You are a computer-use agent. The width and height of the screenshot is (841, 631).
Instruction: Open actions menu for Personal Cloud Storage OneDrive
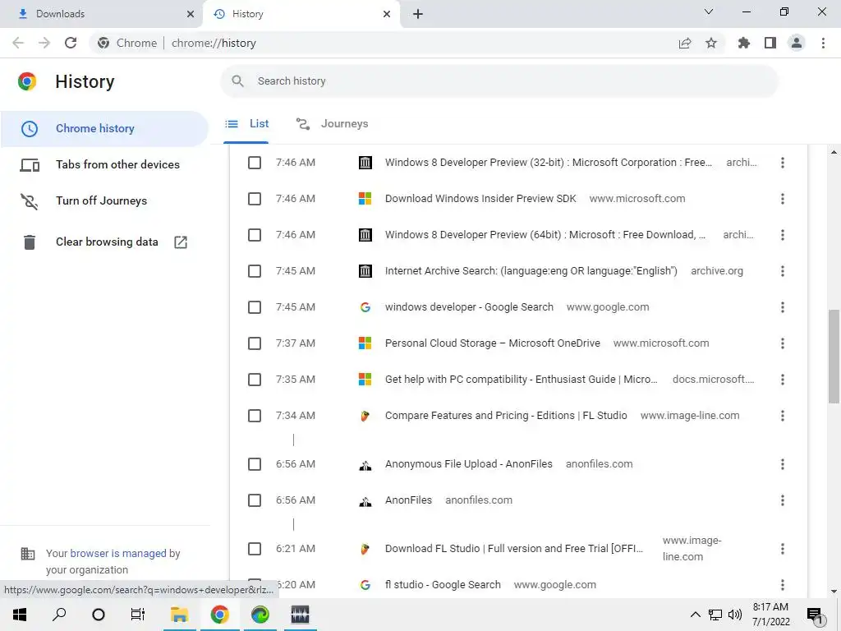pyautogui.click(x=783, y=343)
